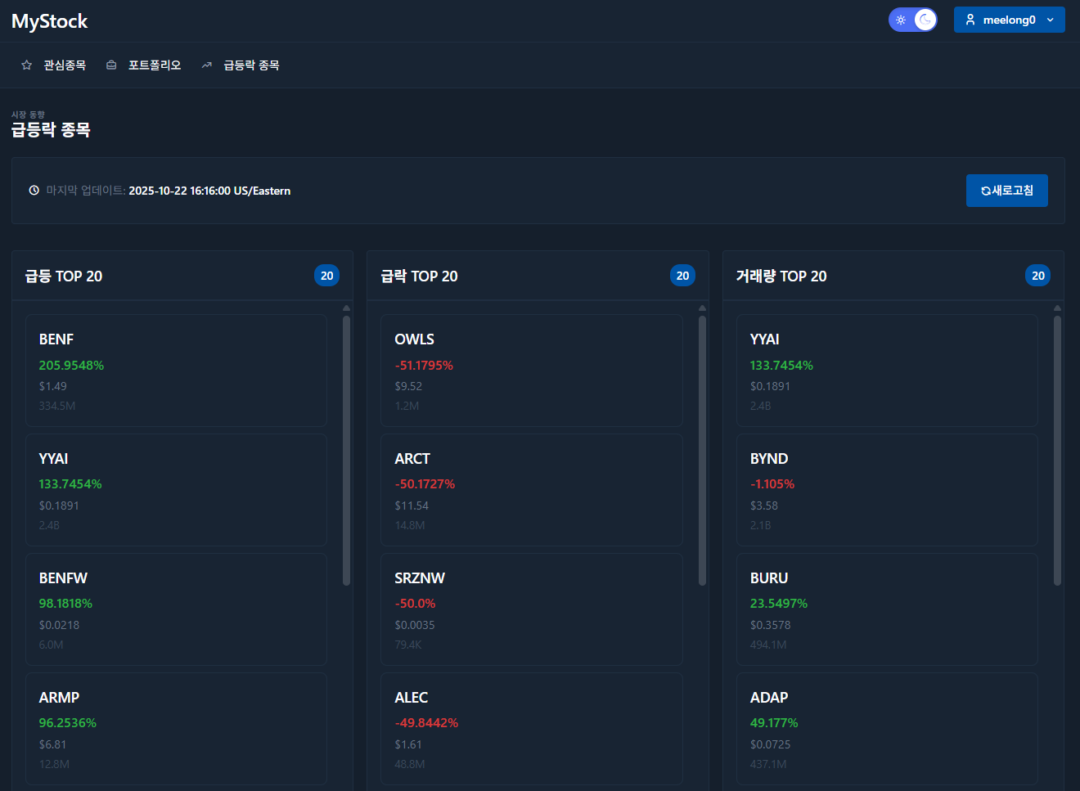This screenshot has height=791, width=1080.
Task: Click the briefcase icon beside 포트폴리오
Action: click(x=111, y=65)
